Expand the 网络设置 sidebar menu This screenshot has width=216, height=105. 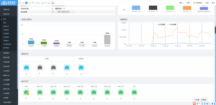click(6, 57)
